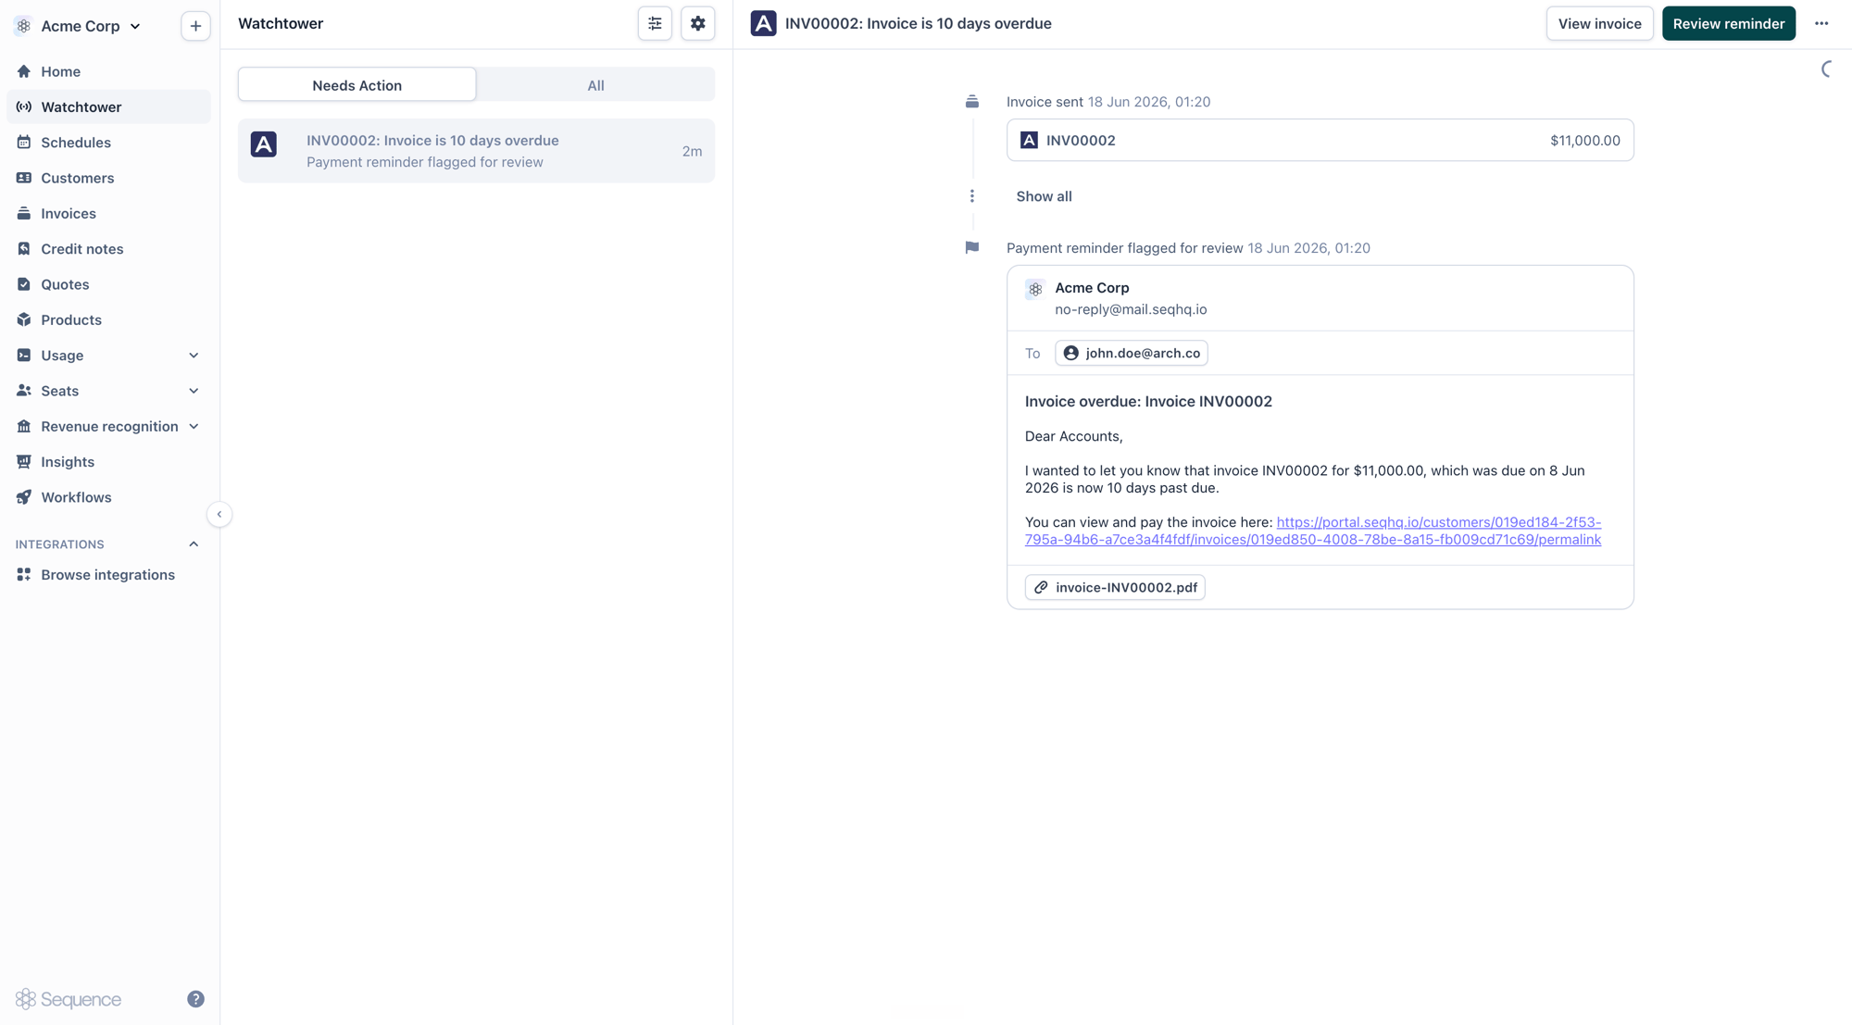1852x1025 pixels.
Task: Click the View invoice button
Action: pyautogui.click(x=1599, y=24)
